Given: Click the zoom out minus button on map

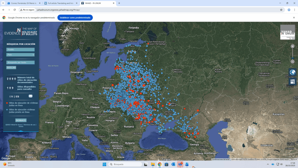Looking at the screenshot, I should click(292, 62).
